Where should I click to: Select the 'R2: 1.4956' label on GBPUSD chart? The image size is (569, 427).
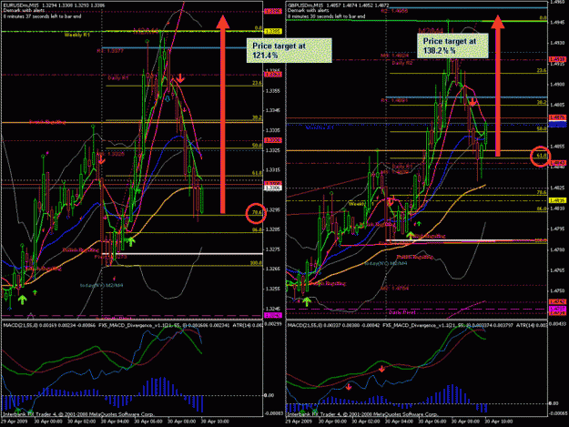pyautogui.click(x=394, y=11)
